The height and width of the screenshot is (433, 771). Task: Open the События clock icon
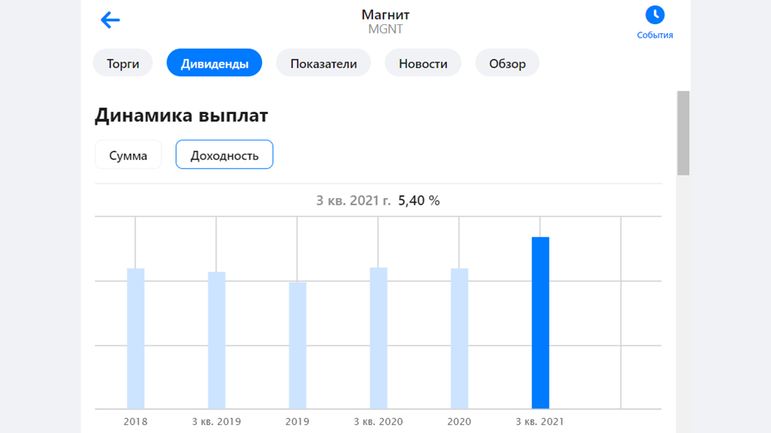[655, 14]
